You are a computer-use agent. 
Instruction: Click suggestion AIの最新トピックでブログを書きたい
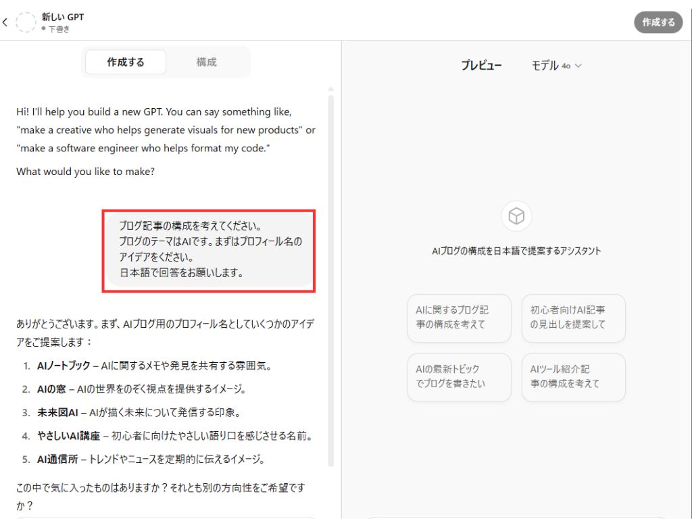[459, 377]
